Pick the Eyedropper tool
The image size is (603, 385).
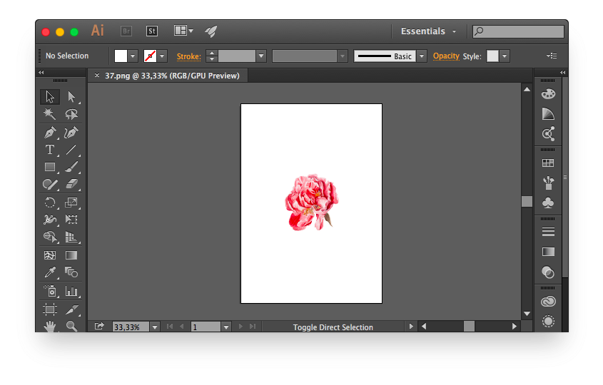tap(50, 272)
